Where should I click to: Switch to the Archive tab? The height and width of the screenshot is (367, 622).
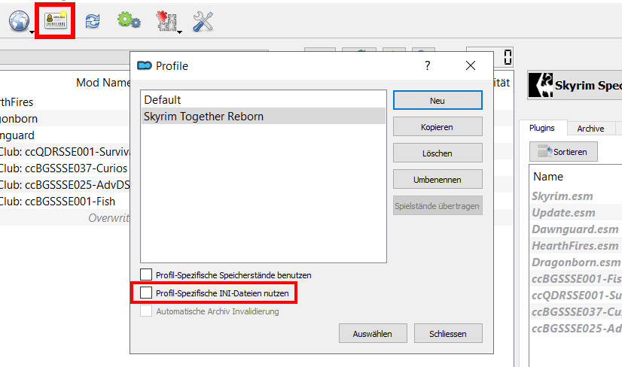pos(590,129)
